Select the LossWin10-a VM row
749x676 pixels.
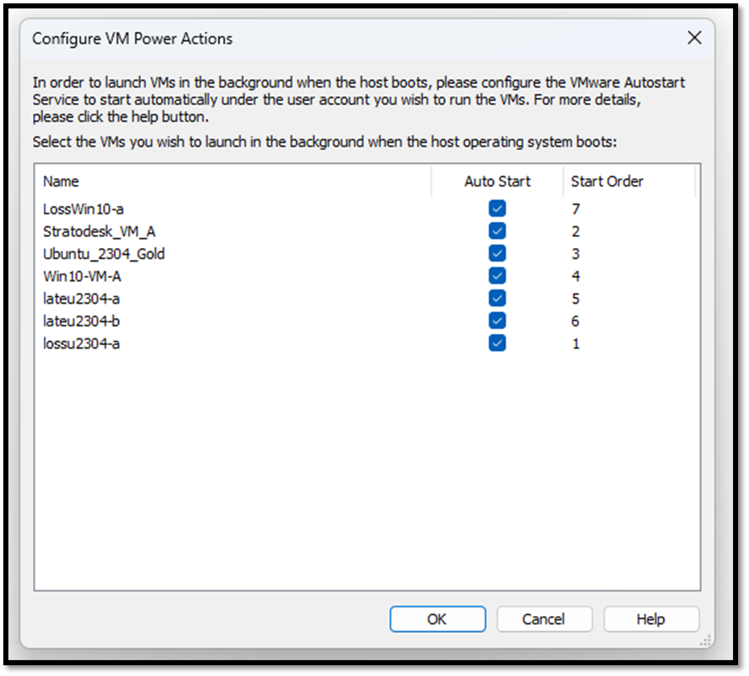pos(84,208)
